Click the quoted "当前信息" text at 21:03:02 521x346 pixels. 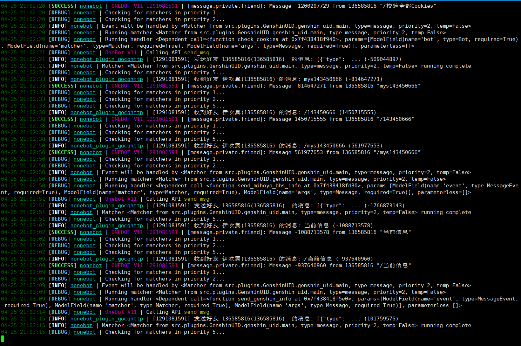click(395, 232)
